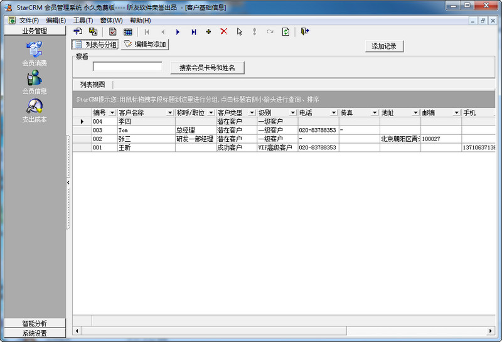Click the 搜索会员卡号和姓名 button
Screen dimensions: 502x342
pyautogui.click(x=207, y=68)
